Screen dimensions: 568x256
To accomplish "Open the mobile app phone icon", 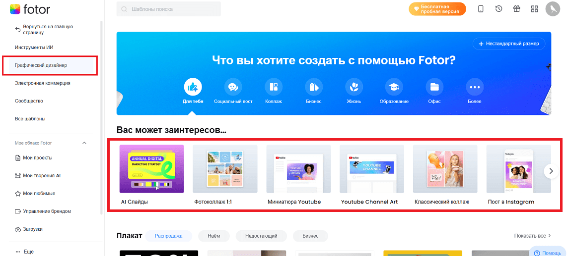I will tap(481, 9).
